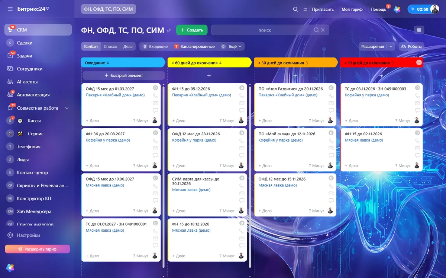
Task: Open the Роботы button
Action: tap(411, 46)
